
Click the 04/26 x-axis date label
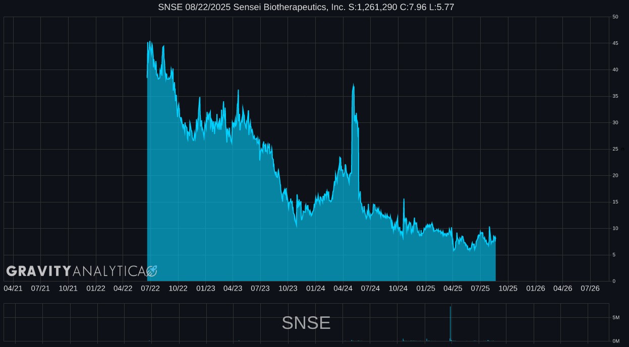pyautogui.click(x=563, y=289)
